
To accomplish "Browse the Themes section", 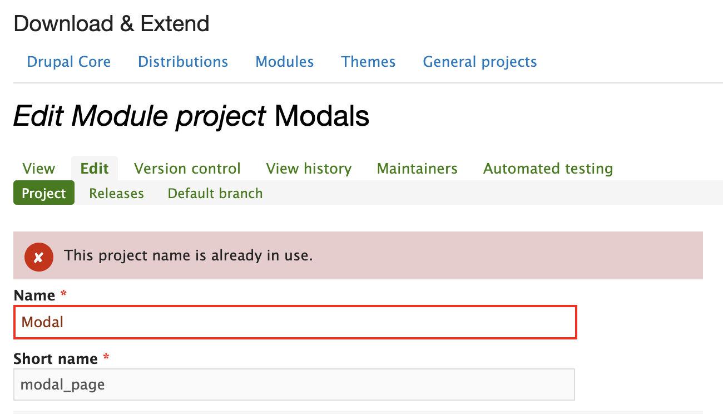I will pyautogui.click(x=368, y=62).
